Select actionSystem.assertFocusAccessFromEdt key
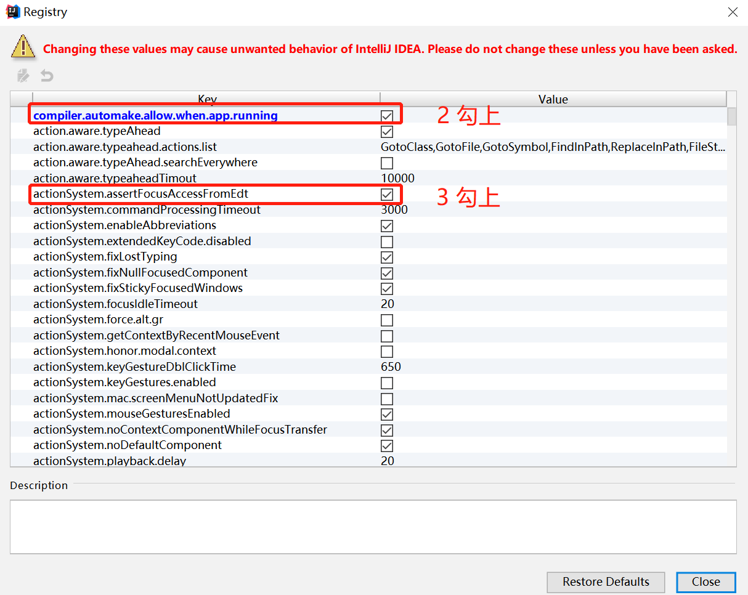This screenshot has height=595, width=748. pos(141,194)
